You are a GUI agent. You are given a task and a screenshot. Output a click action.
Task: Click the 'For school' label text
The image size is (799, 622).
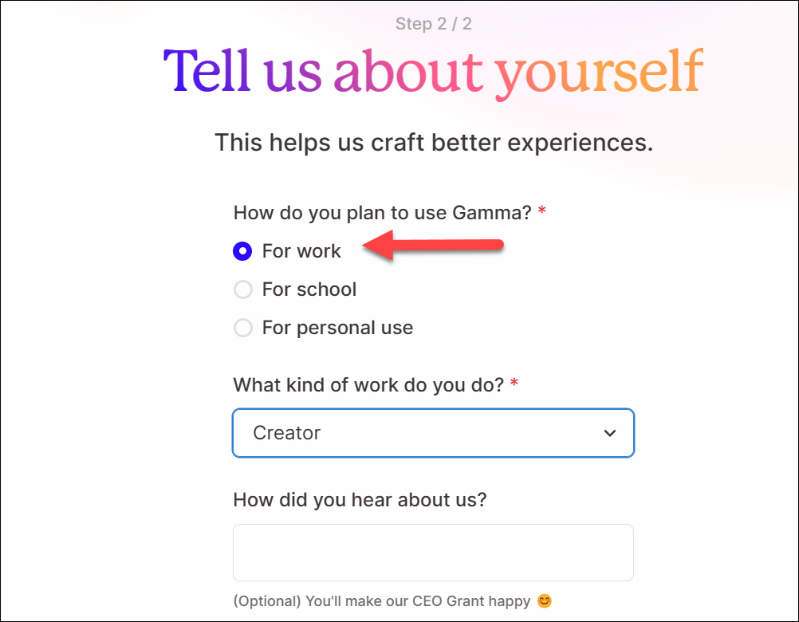(x=309, y=289)
